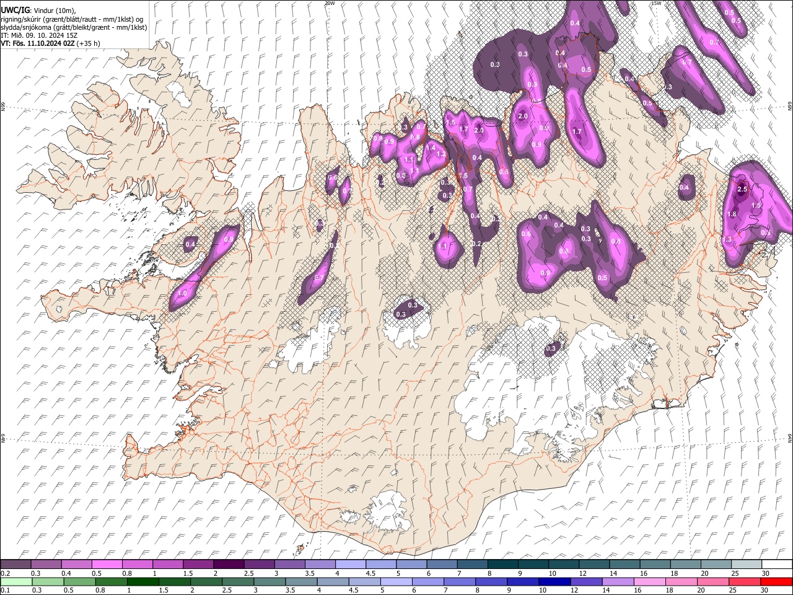Click the '0.1' label on the rain scale
The image size is (793, 595).
(x=5, y=590)
